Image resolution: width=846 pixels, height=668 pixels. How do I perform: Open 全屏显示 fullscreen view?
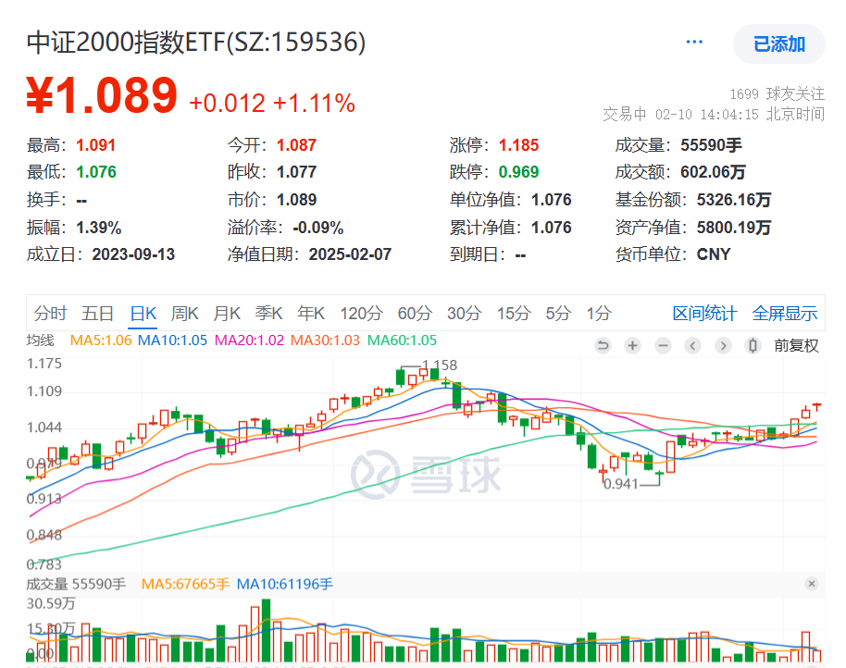784,314
